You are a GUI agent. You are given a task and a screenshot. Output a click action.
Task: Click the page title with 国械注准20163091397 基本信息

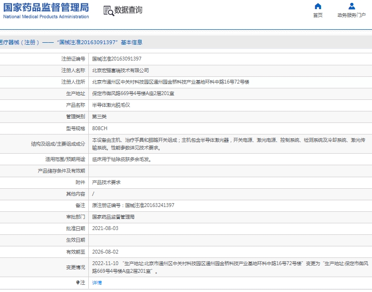[x=71, y=42]
